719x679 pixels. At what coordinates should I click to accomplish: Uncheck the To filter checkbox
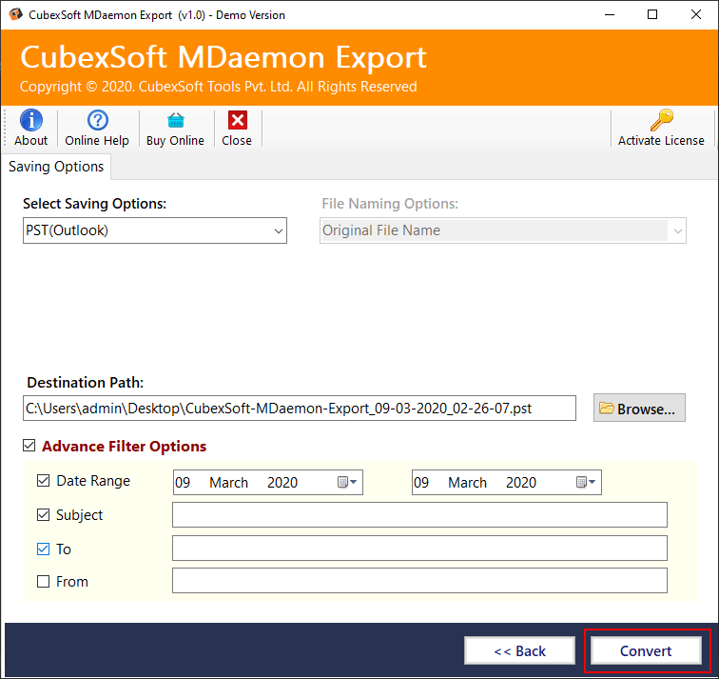[x=43, y=549]
